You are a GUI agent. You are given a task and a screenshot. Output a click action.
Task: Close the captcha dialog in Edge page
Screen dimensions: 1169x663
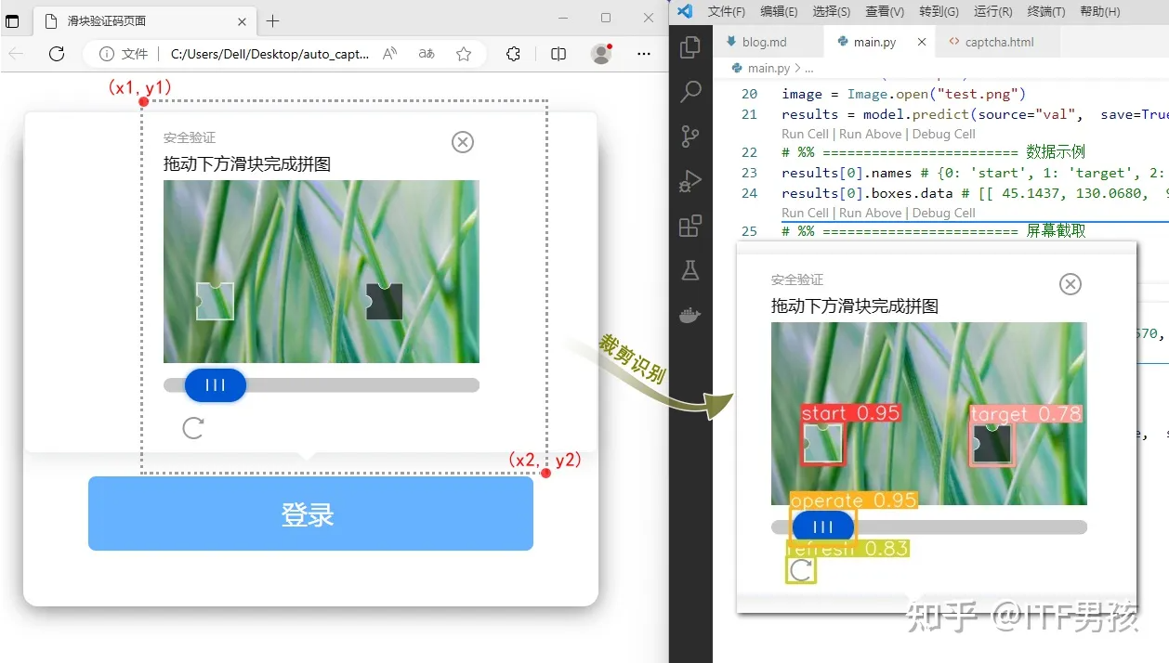[x=463, y=141]
